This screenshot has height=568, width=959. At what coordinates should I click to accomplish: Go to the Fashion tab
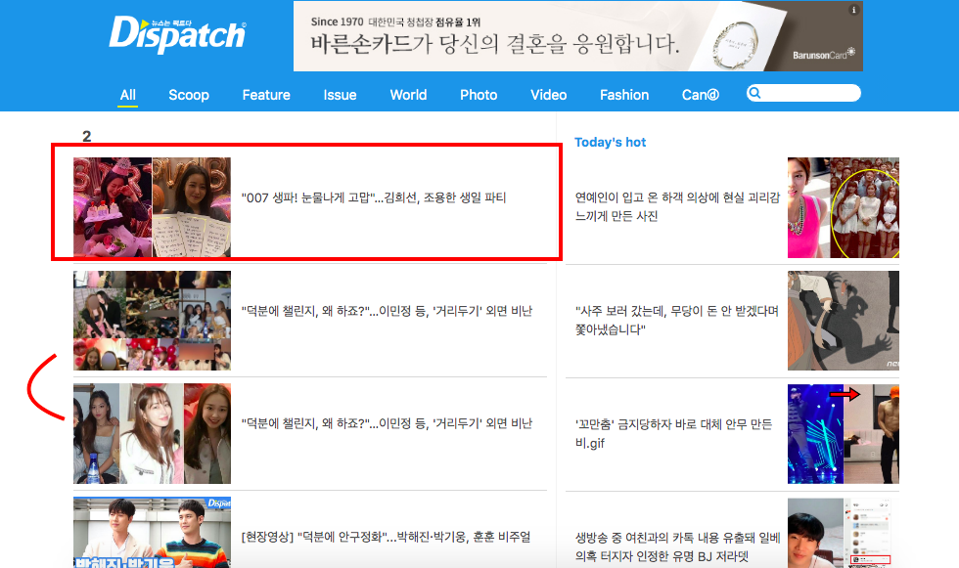click(624, 95)
